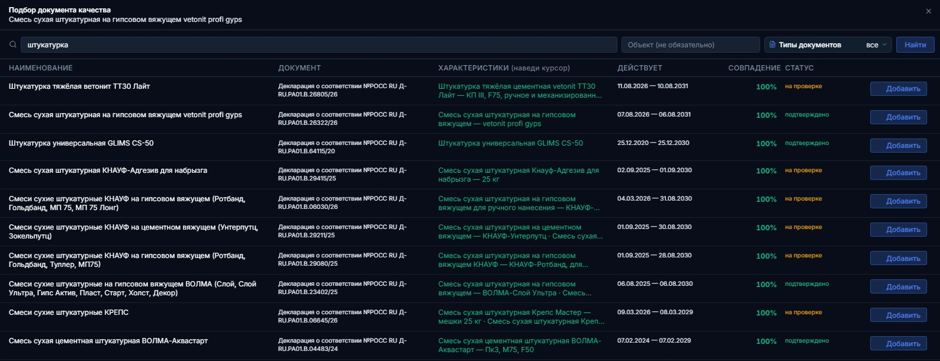The height and width of the screenshot is (361, 940).
Task: Click green characteristics text for vetonit TT30
Action: tap(520, 91)
